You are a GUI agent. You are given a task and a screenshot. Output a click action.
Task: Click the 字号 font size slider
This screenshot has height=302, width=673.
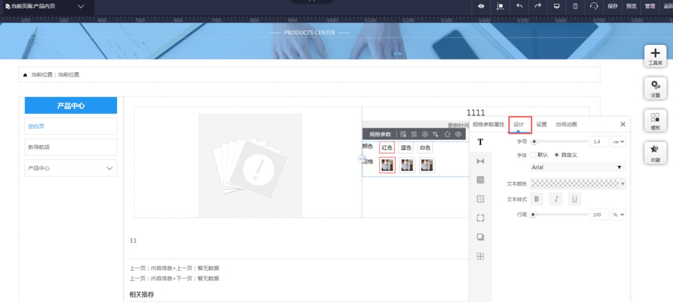pos(561,142)
